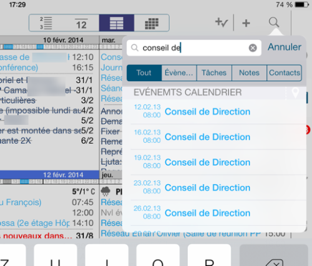312x266 pixels.
Task: Click inside the 'conseil de' search field
Action: [194, 48]
